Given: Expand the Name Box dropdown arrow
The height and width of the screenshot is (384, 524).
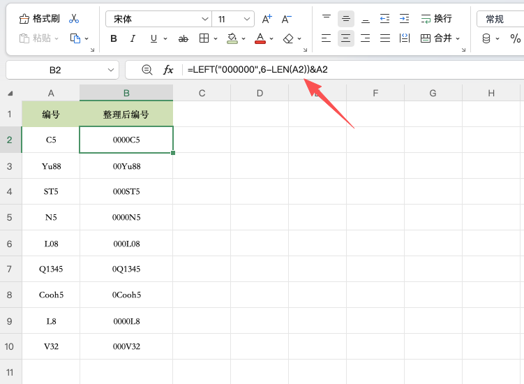Looking at the screenshot, I should pyautogui.click(x=111, y=70).
